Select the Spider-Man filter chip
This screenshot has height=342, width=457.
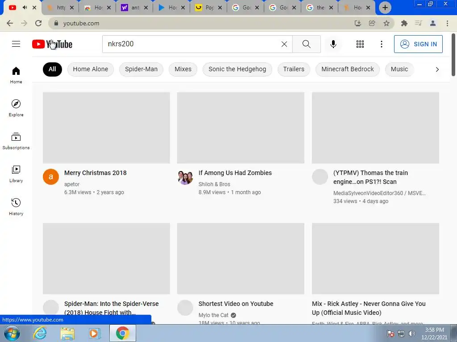(141, 69)
